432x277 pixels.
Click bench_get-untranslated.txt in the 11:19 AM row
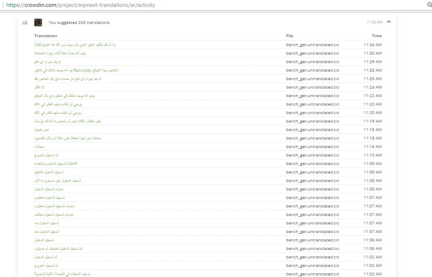[x=312, y=121]
